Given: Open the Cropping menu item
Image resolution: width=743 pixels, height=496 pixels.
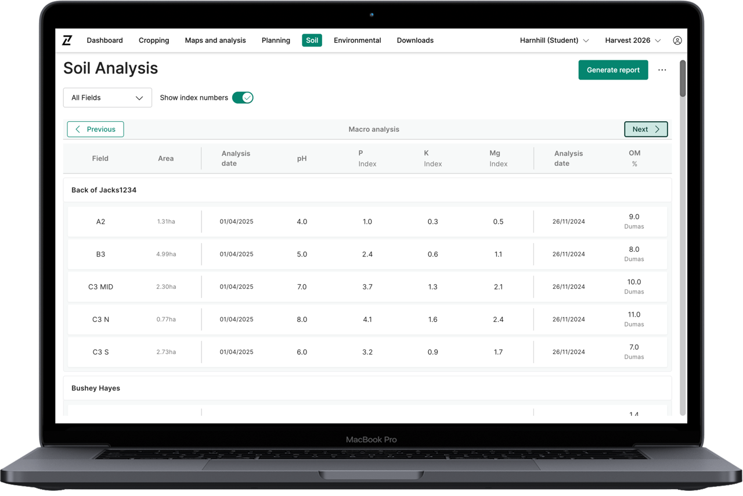Looking at the screenshot, I should tap(154, 41).
